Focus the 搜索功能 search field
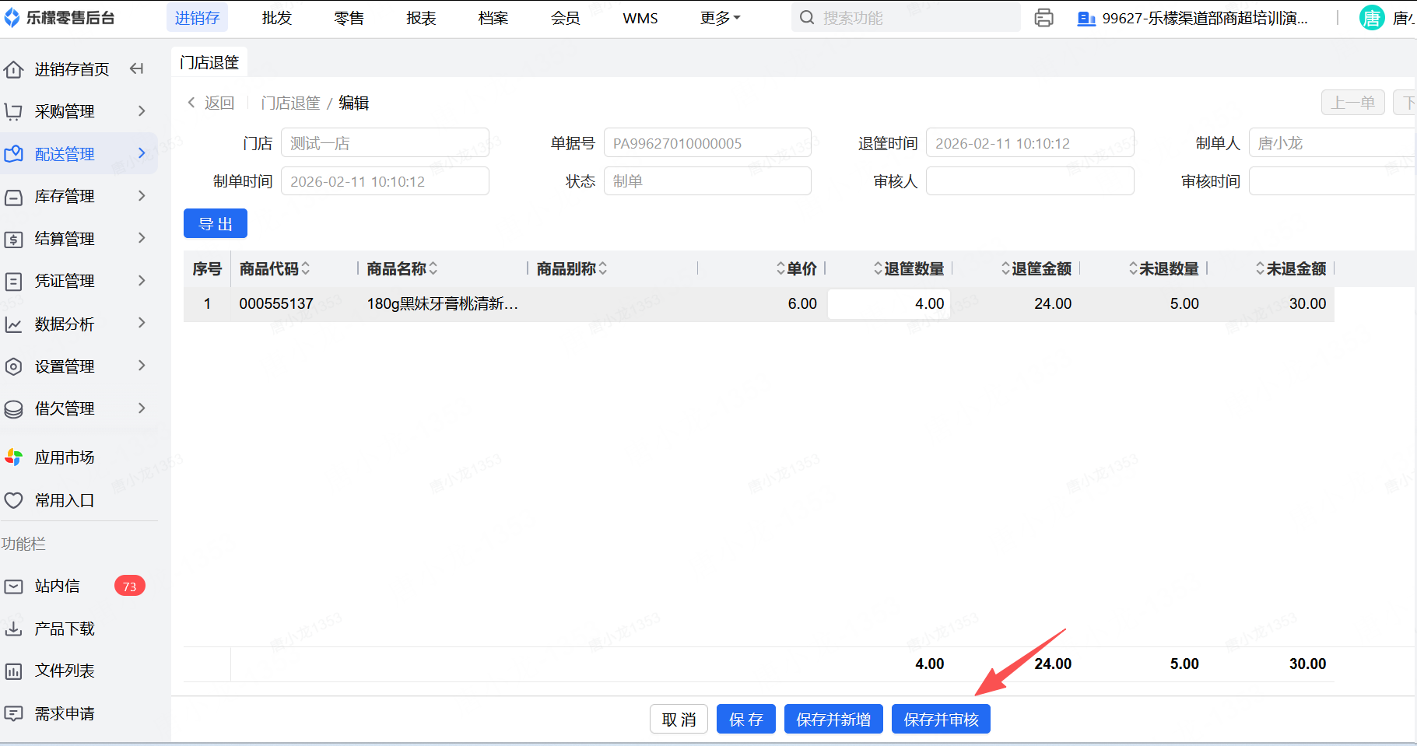The image size is (1417, 746). tap(906, 18)
